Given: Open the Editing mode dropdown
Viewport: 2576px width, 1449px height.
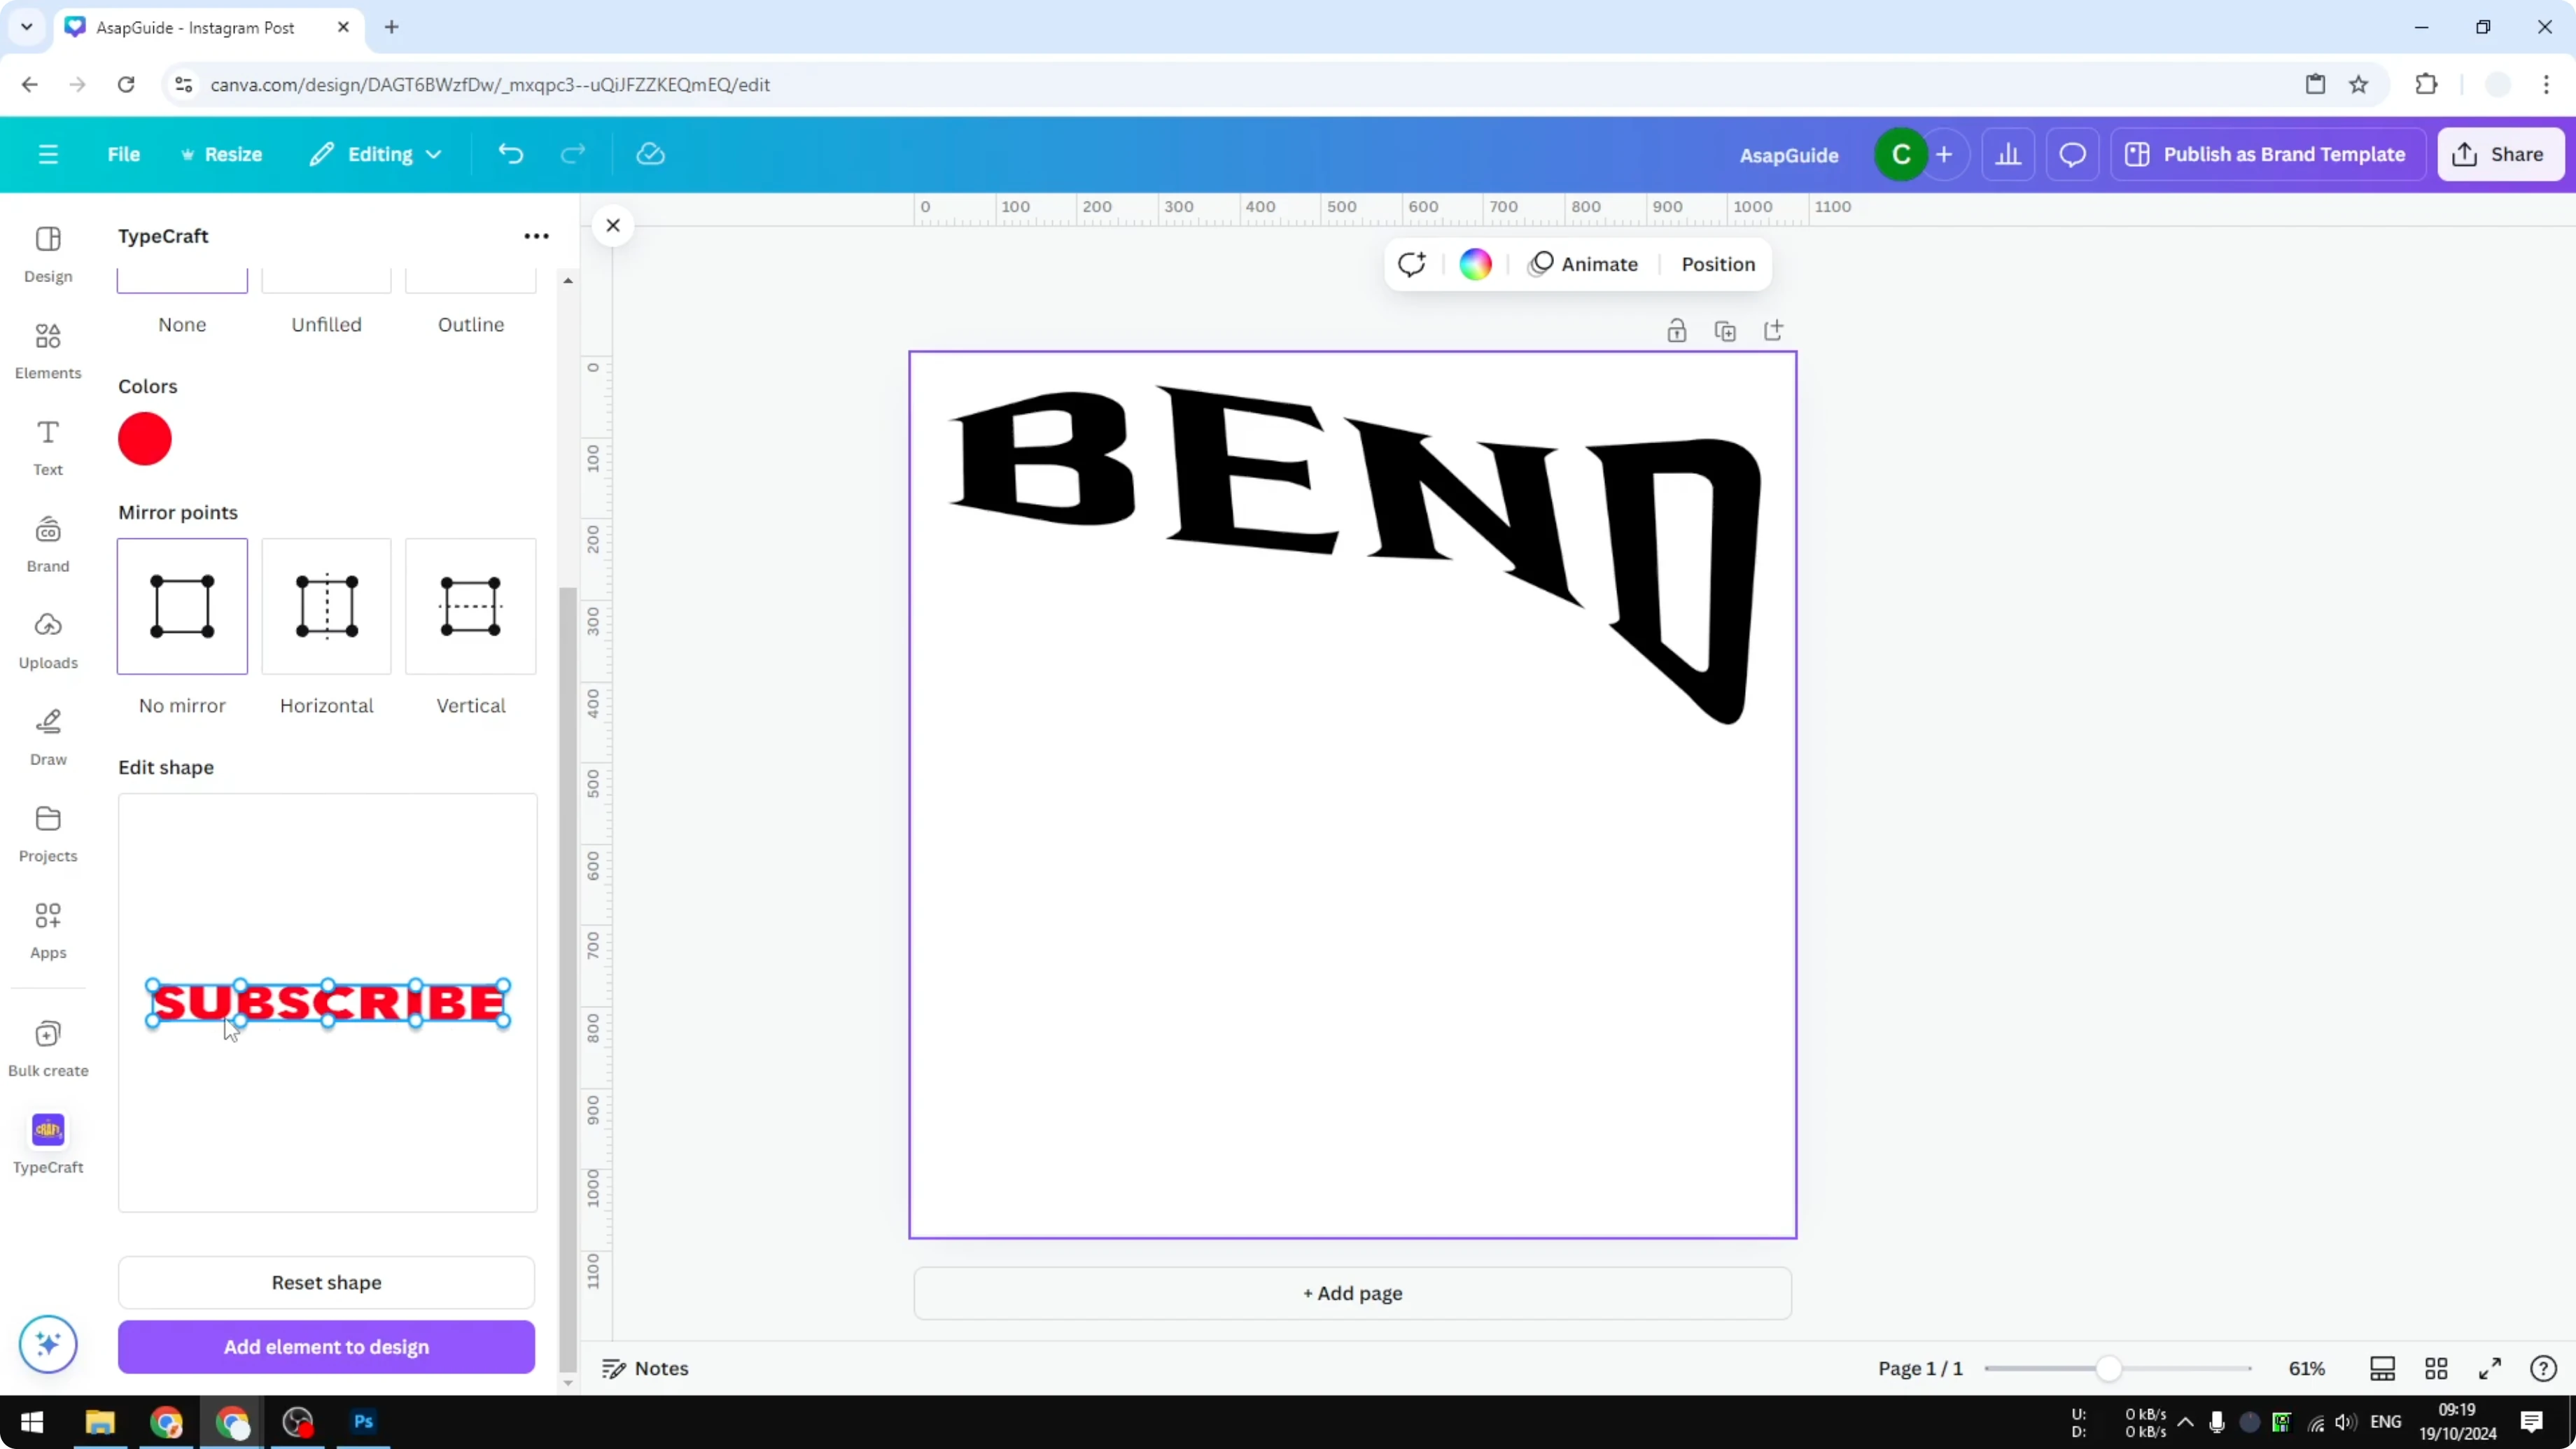Looking at the screenshot, I should coord(376,153).
